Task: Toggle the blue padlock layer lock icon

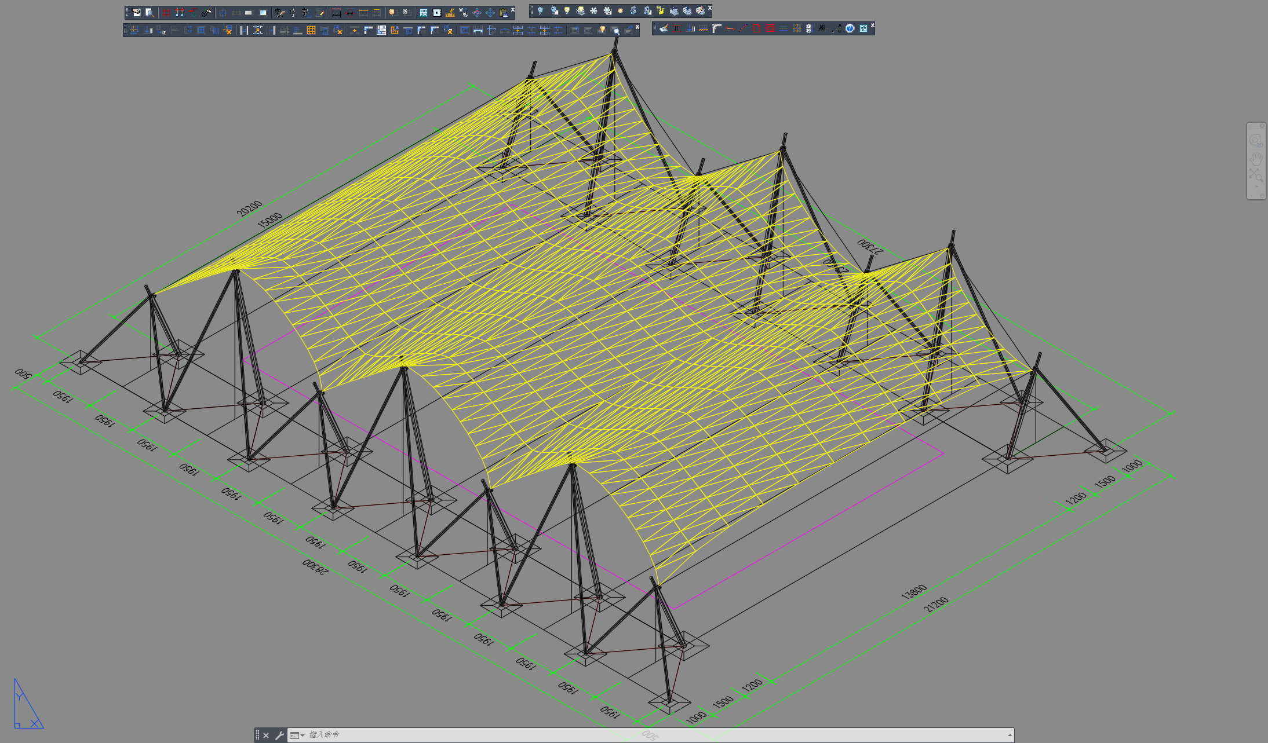Action: 633,10
